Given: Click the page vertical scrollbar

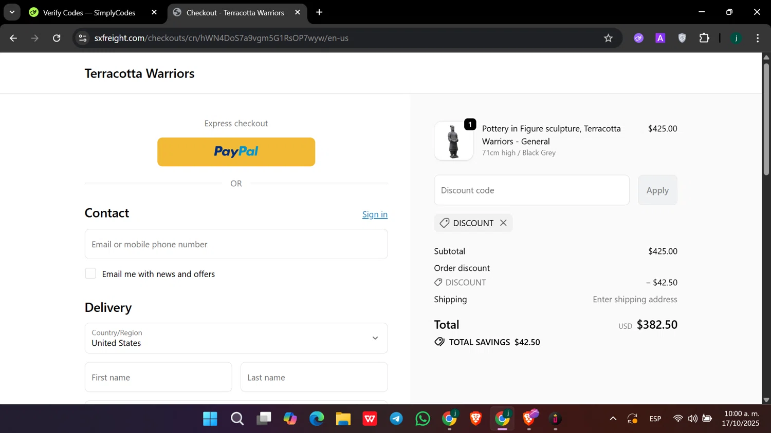Looking at the screenshot, I should click(x=766, y=119).
